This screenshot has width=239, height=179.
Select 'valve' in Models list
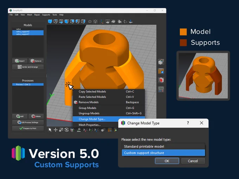coord(28,29)
